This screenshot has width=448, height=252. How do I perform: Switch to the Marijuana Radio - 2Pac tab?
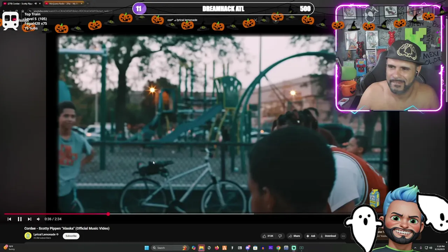tap(65, 3)
